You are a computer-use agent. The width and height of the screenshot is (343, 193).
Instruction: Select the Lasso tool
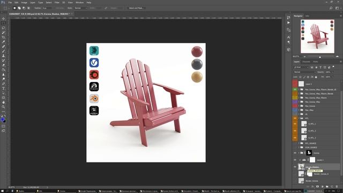click(3, 28)
